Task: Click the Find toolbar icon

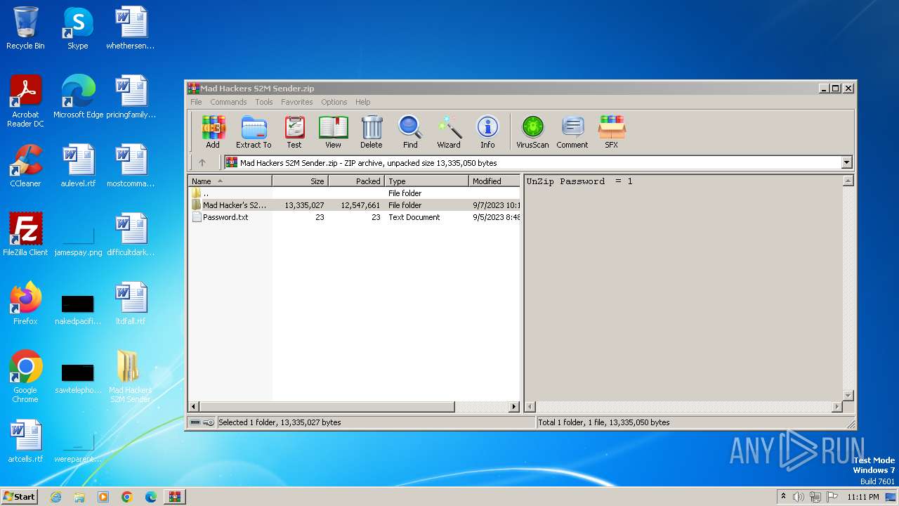Action: pos(410,132)
